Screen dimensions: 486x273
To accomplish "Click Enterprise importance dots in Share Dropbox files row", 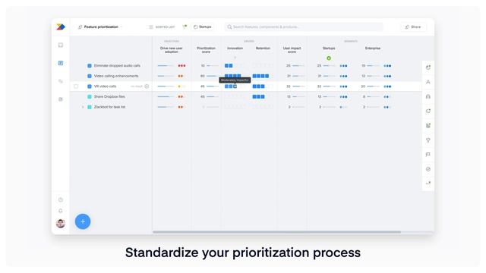I will [x=387, y=96].
